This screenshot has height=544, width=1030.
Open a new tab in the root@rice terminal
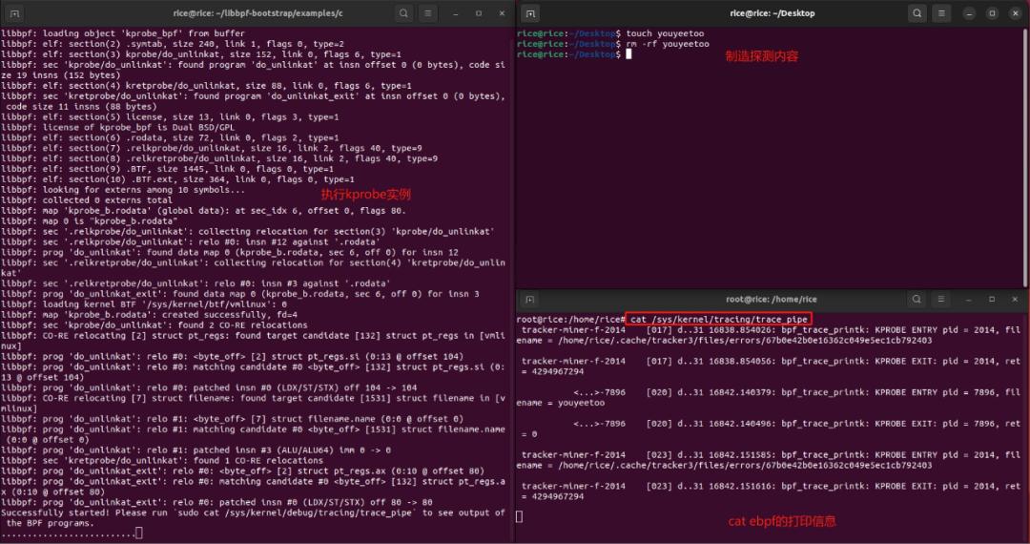(530, 300)
